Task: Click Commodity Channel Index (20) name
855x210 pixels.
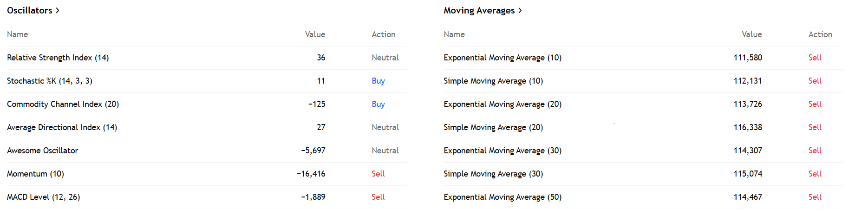Action: click(x=63, y=104)
